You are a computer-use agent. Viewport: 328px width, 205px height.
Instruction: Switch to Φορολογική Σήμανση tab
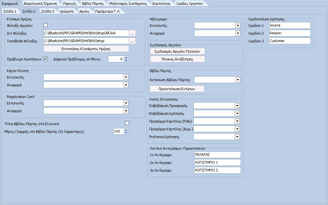click(x=40, y=4)
